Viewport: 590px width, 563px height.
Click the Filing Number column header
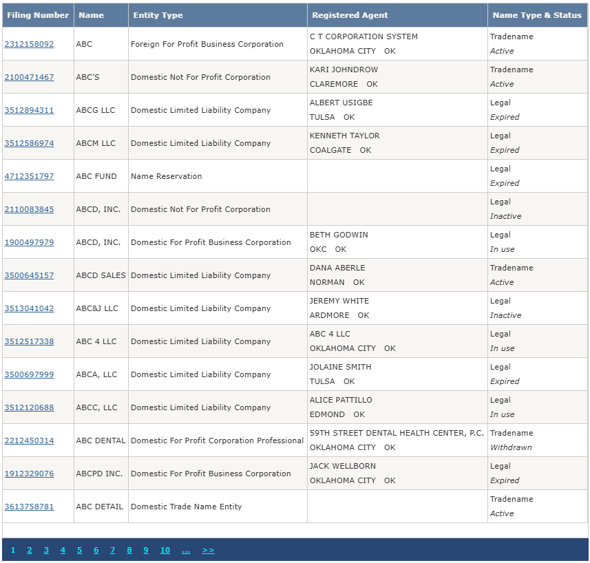point(38,15)
